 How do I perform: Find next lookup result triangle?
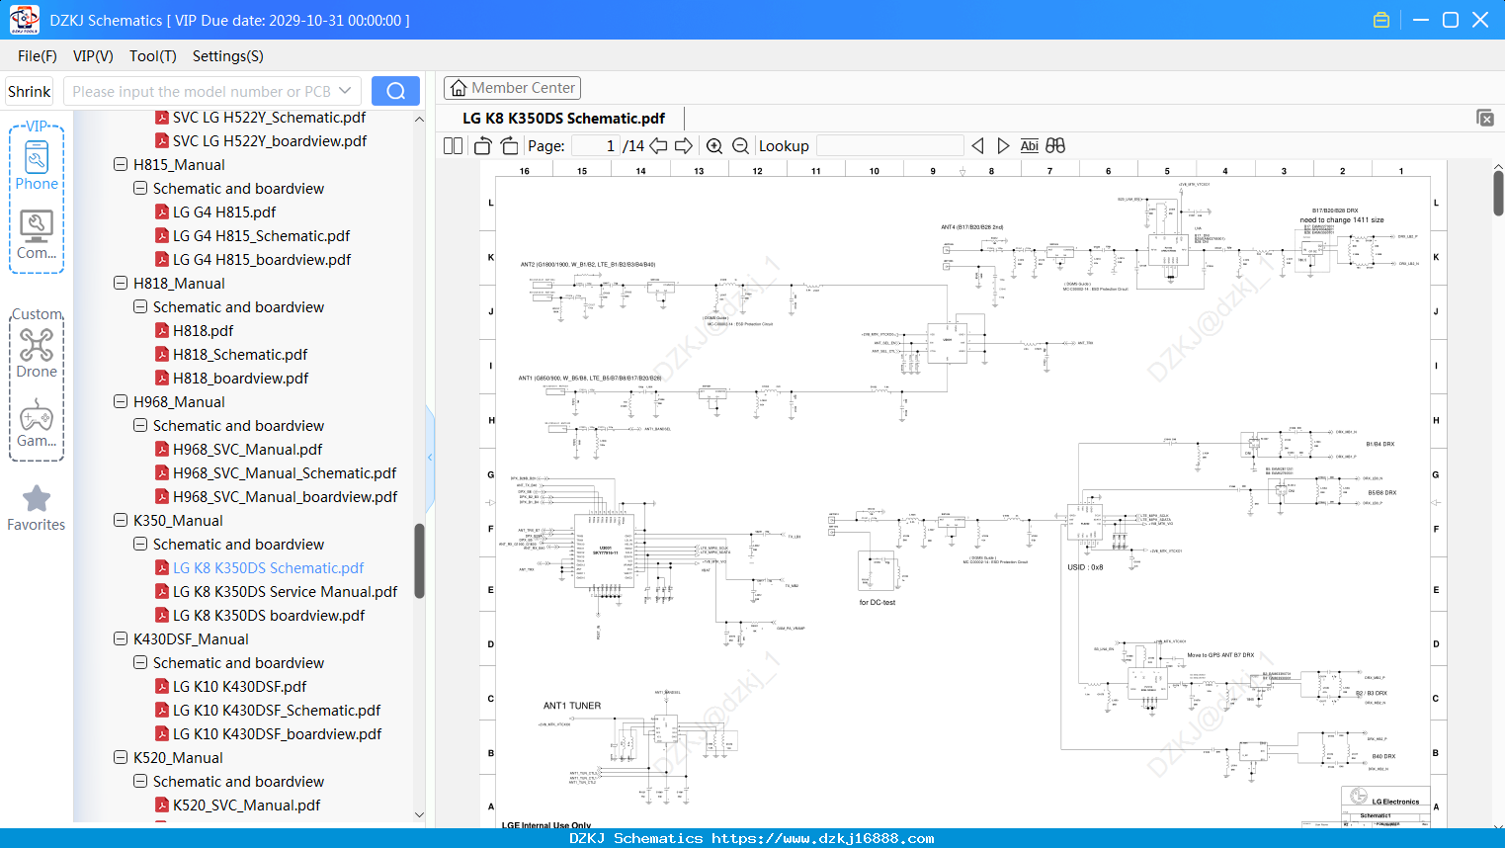point(1003,146)
